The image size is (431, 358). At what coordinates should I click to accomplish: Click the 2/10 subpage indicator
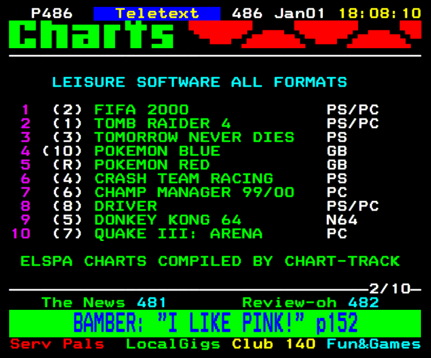coord(390,289)
